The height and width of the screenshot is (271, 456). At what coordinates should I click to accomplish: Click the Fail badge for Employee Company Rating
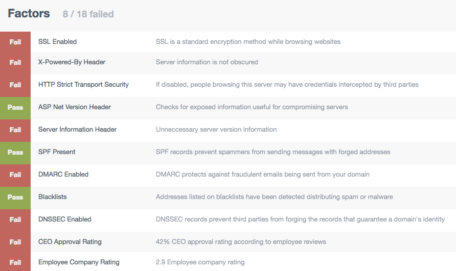[x=15, y=262]
